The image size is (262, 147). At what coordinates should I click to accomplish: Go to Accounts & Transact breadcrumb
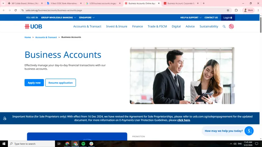(x=46, y=37)
